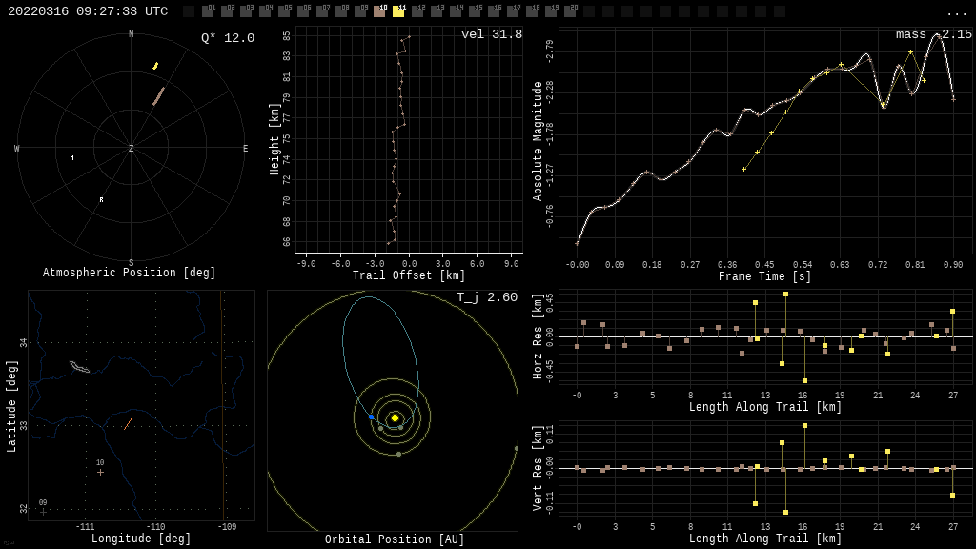Image resolution: width=976 pixels, height=549 pixels.
Task: Click the Height [km] axis label
Action: click(x=274, y=139)
